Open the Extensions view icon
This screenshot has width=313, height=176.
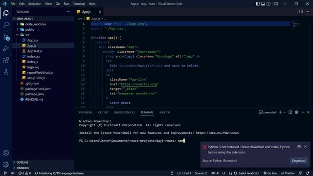coord(6,60)
